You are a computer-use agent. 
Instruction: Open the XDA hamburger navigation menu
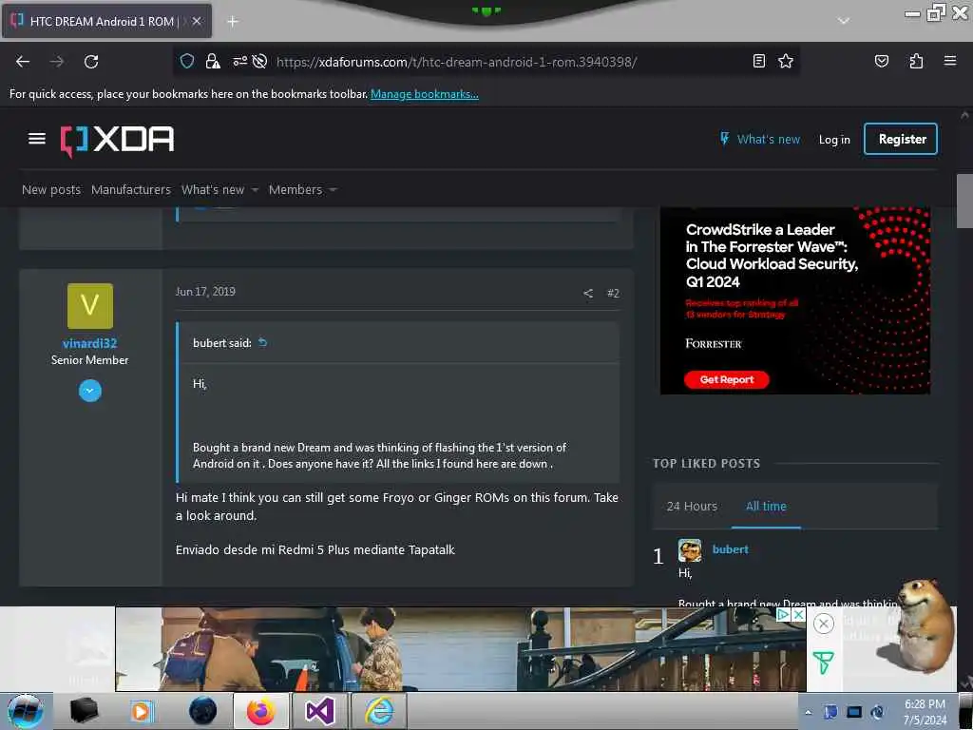coord(37,139)
